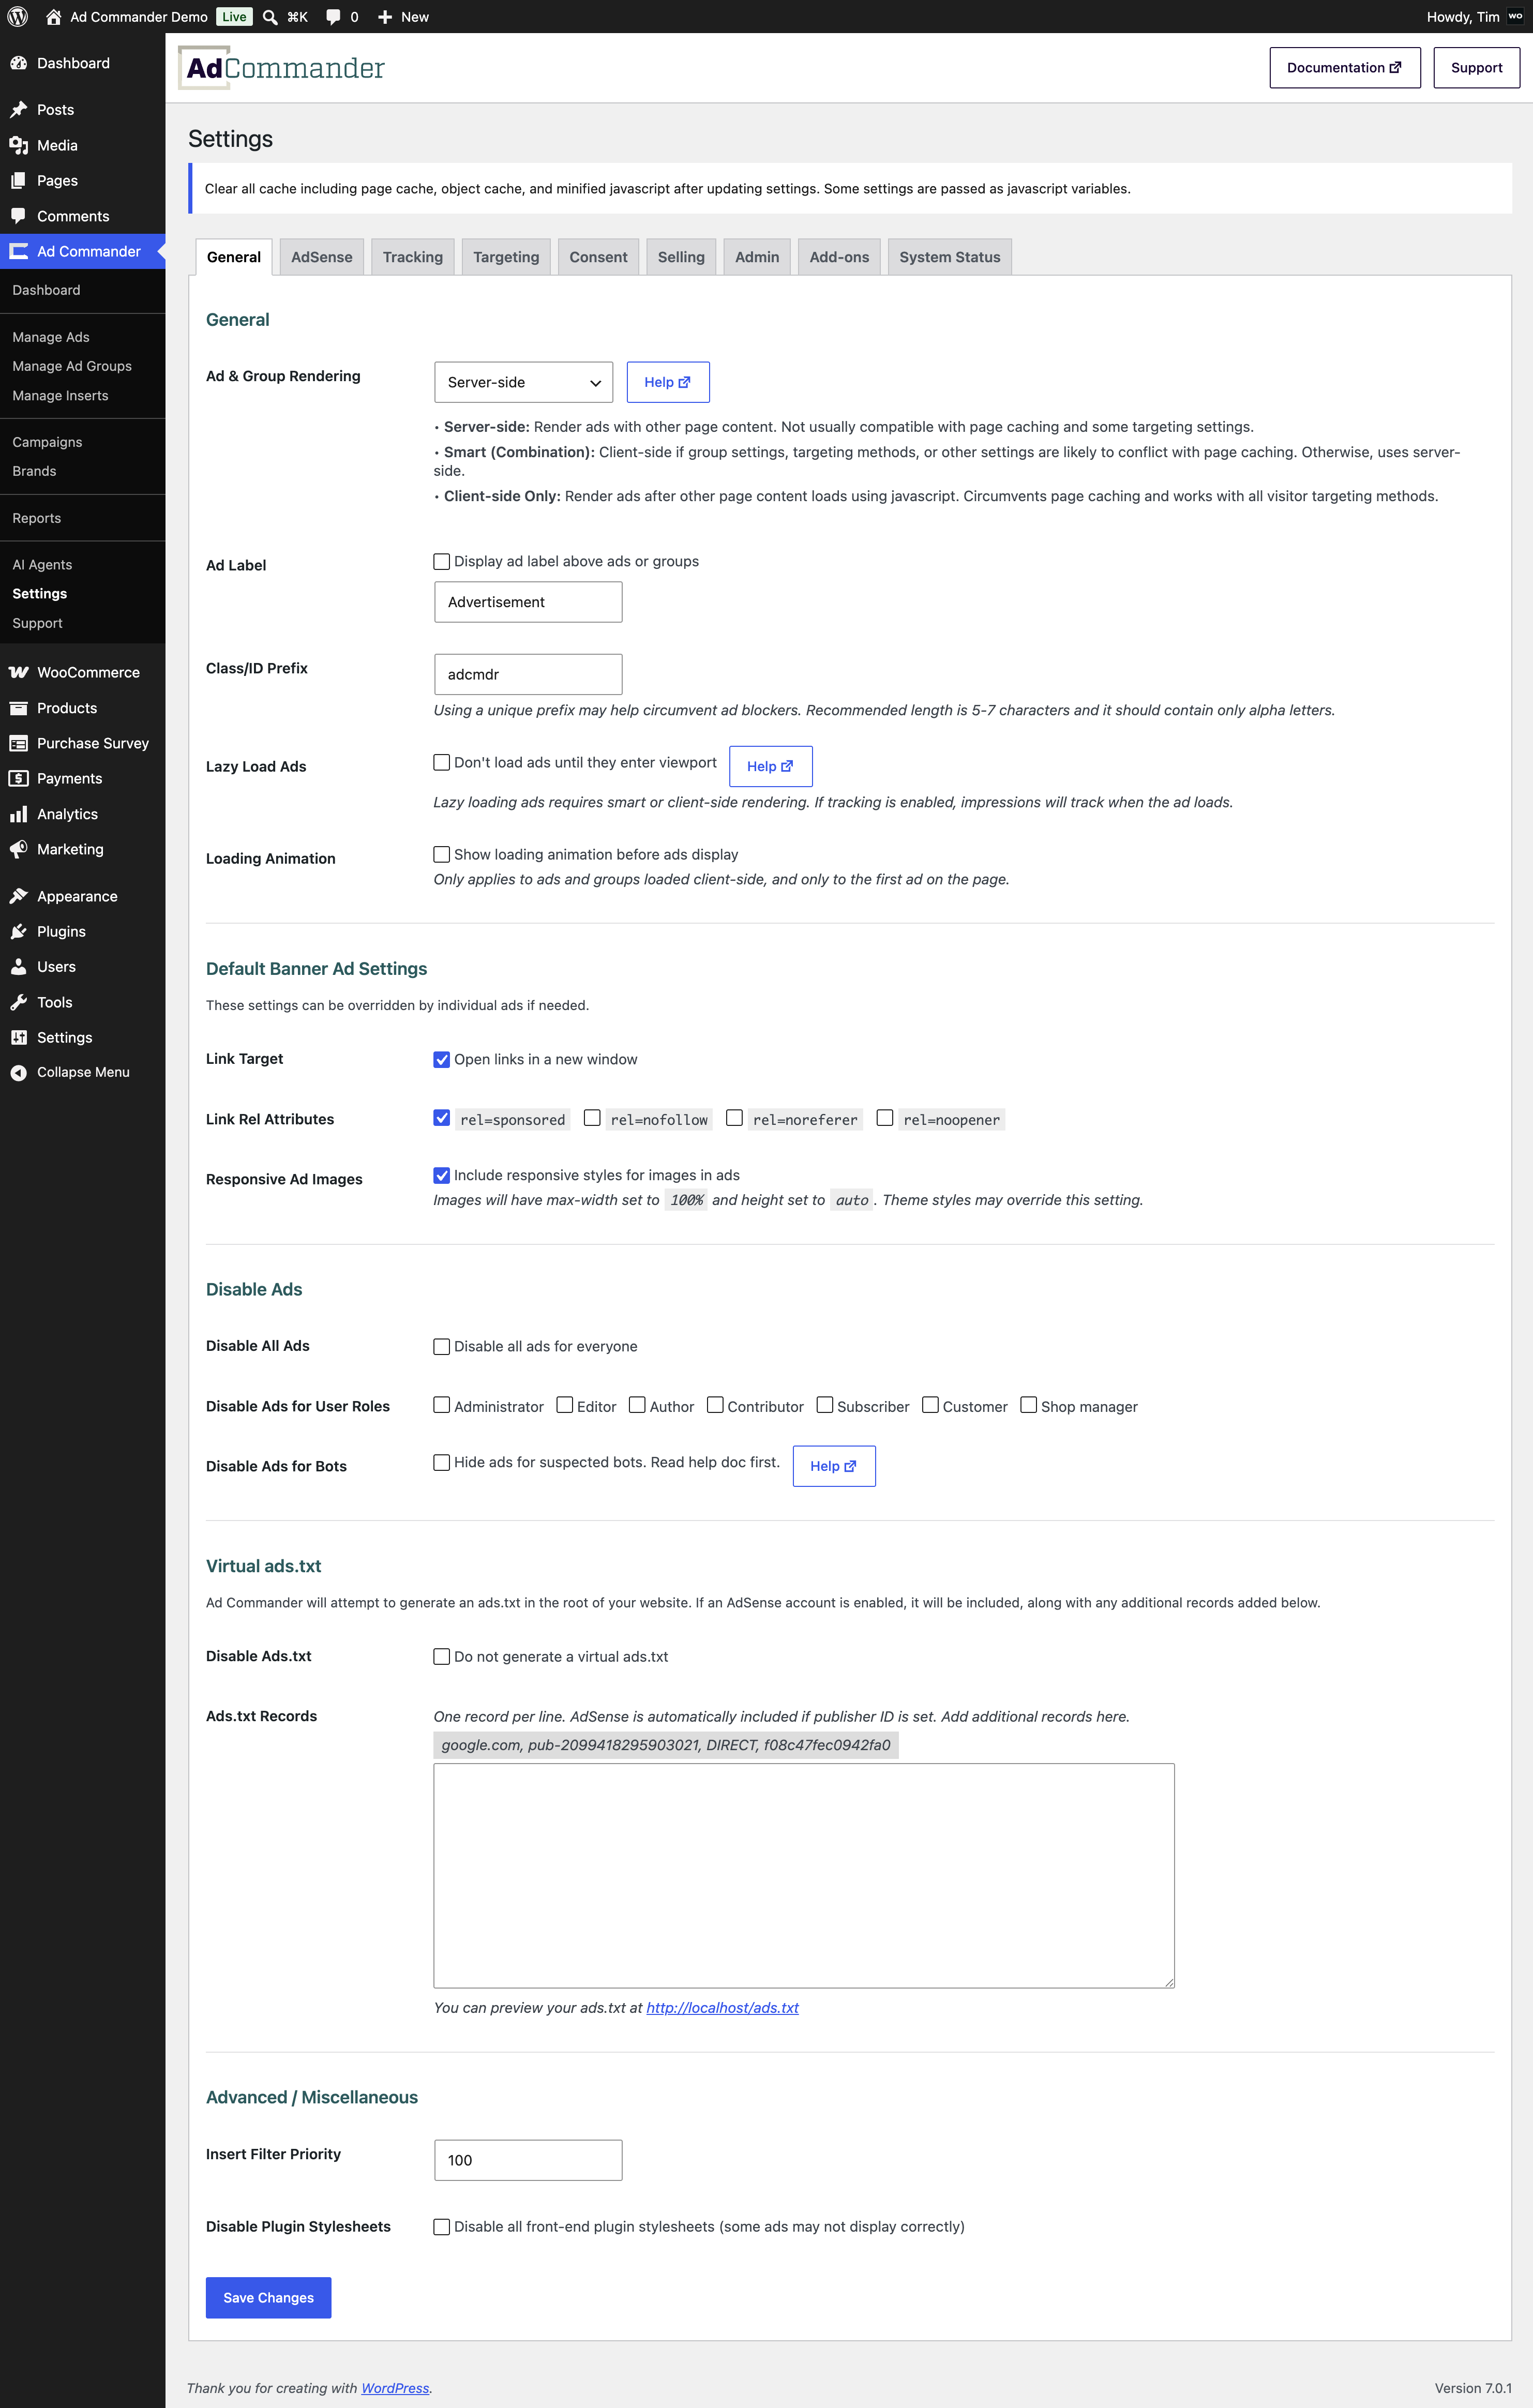
Task: Uncheck Include responsive styles for images
Action: point(441,1175)
